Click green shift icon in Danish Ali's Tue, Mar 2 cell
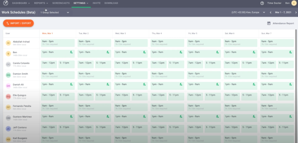 coord(108,84)
